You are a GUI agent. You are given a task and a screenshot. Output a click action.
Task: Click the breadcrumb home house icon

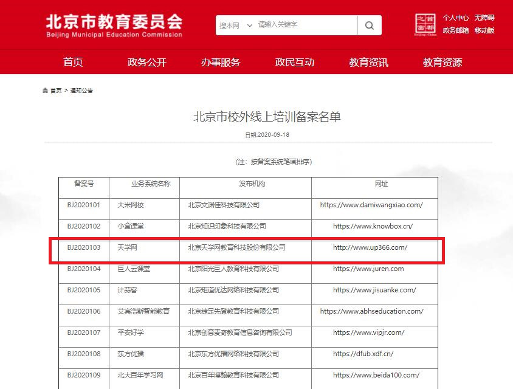coord(45,91)
